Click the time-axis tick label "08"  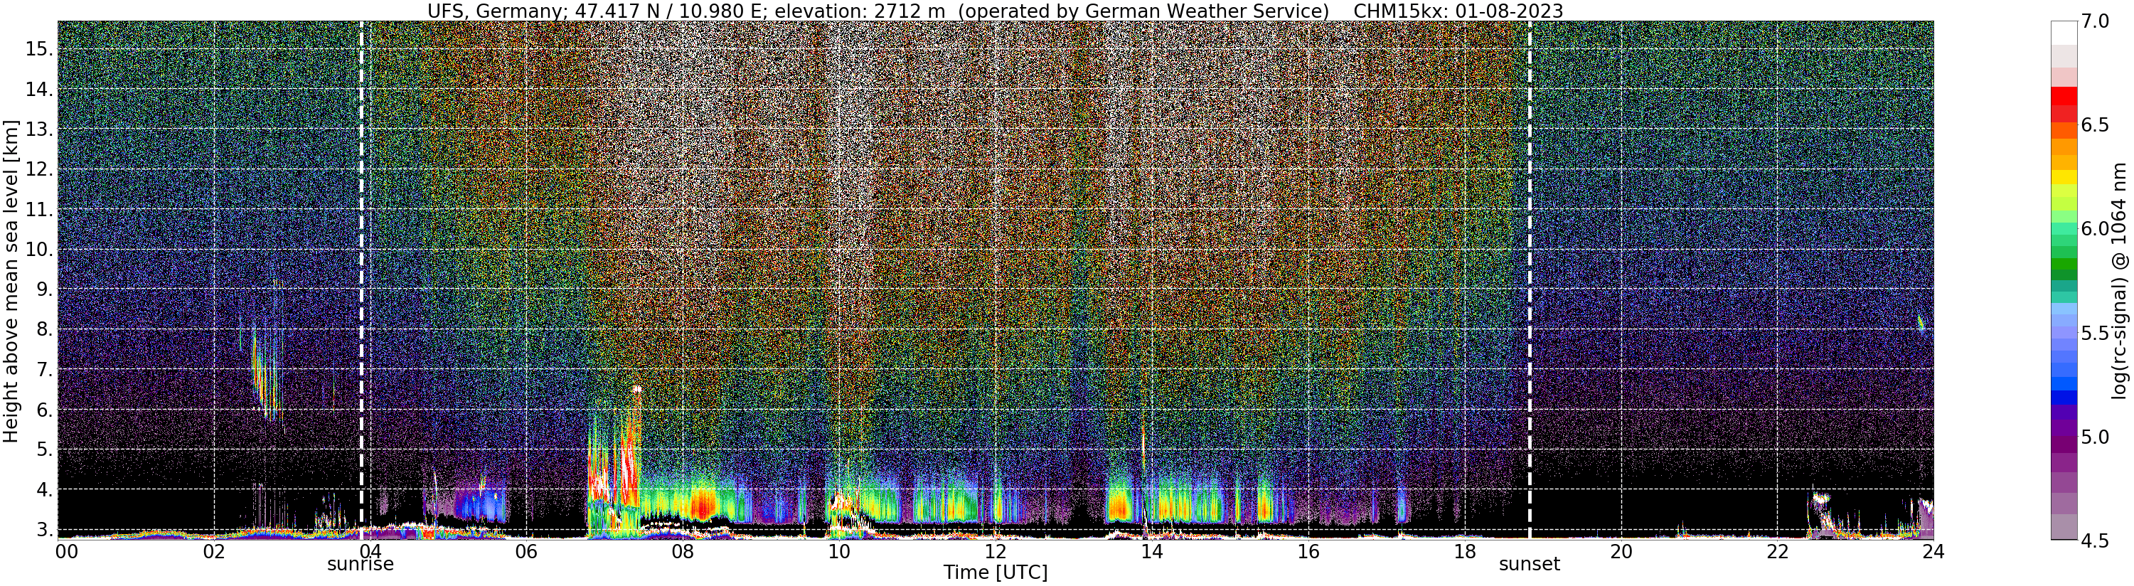[x=682, y=551]
